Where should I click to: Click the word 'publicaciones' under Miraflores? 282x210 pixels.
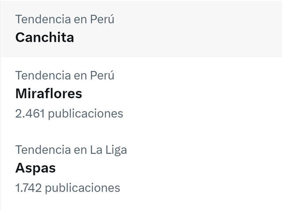tap(85, 114)
